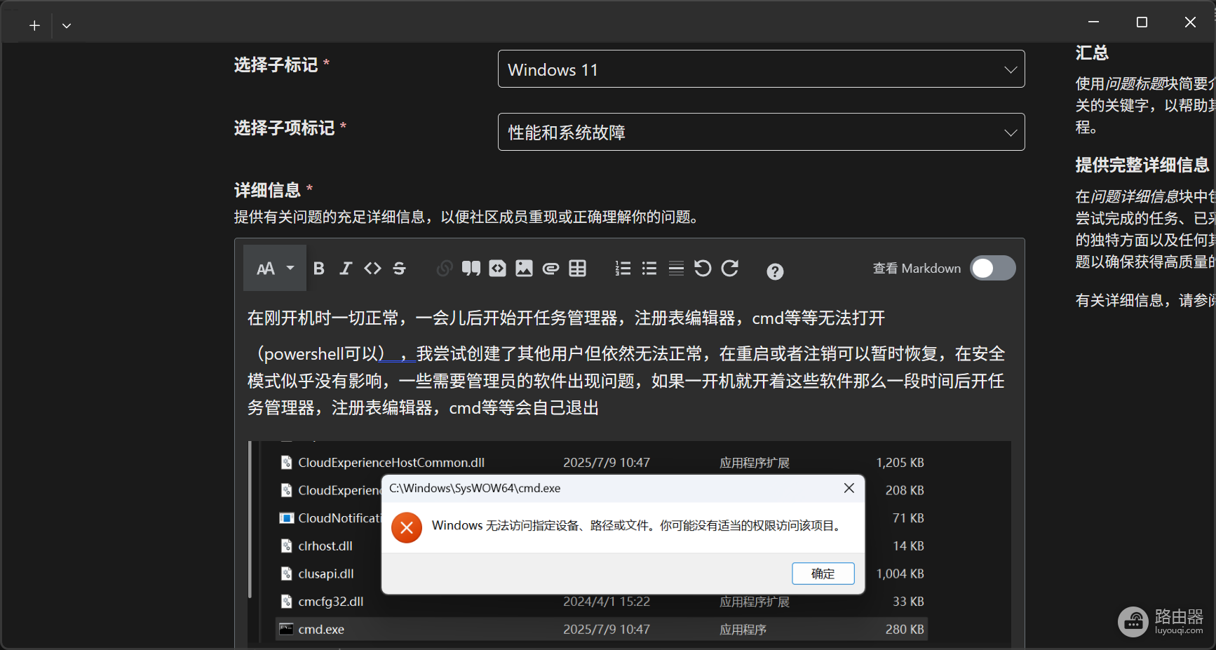1216x650 pixels.
Task: Insert a blockquote
Action: 471,269
